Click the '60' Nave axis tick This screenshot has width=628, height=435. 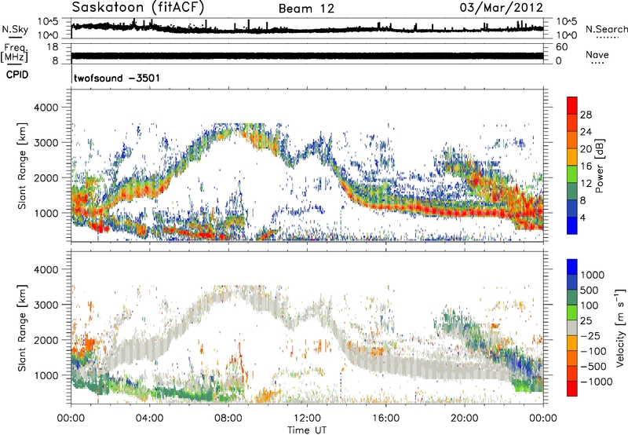[561, 47]
